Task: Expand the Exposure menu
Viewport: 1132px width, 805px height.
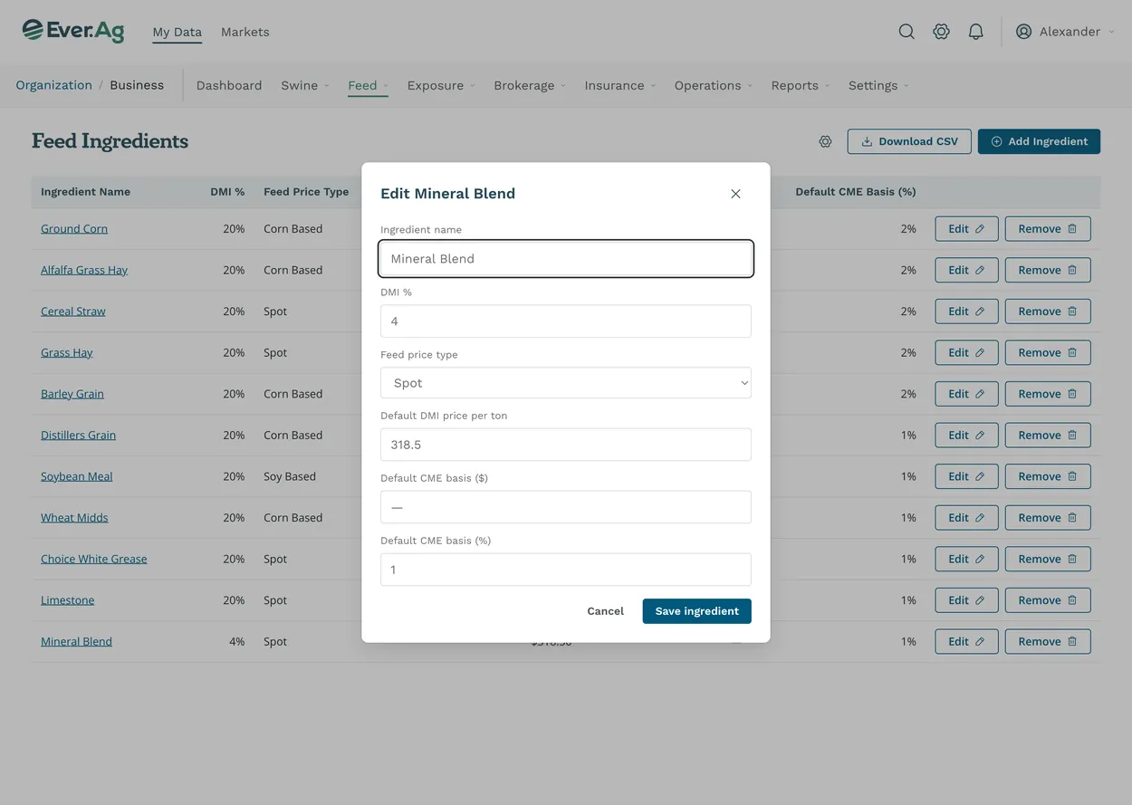Action: tap(441, 85)
